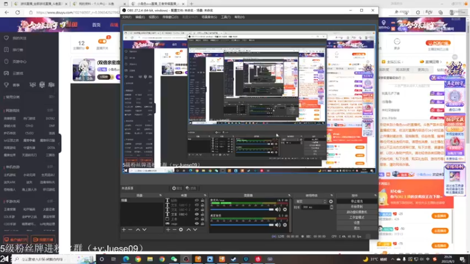The height and width of the screenshot is (264, 470).
Task: Click 退出 to exit OBS
Action: coord(357,228)
